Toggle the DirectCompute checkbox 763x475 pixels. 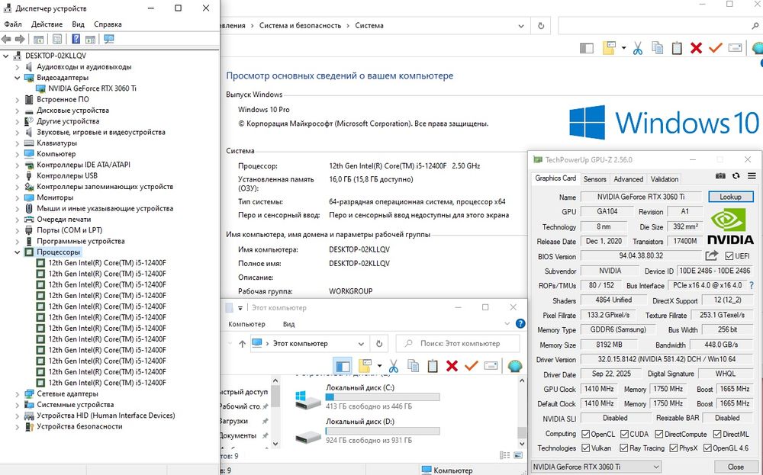coord(659,434)
